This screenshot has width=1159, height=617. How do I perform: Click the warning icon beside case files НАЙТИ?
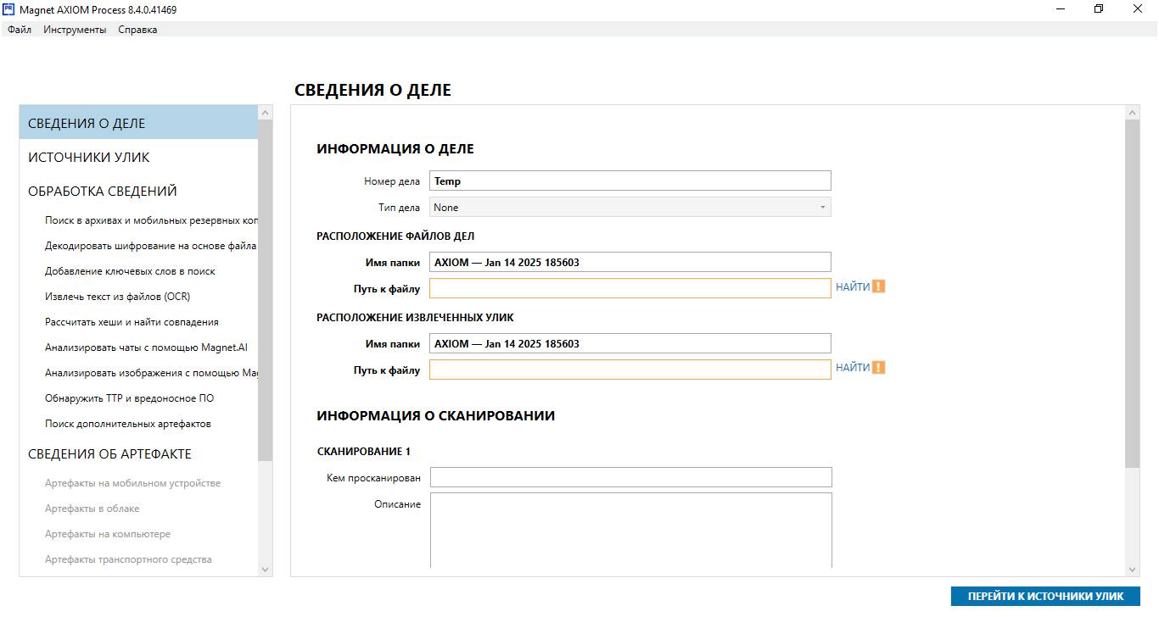878,286
